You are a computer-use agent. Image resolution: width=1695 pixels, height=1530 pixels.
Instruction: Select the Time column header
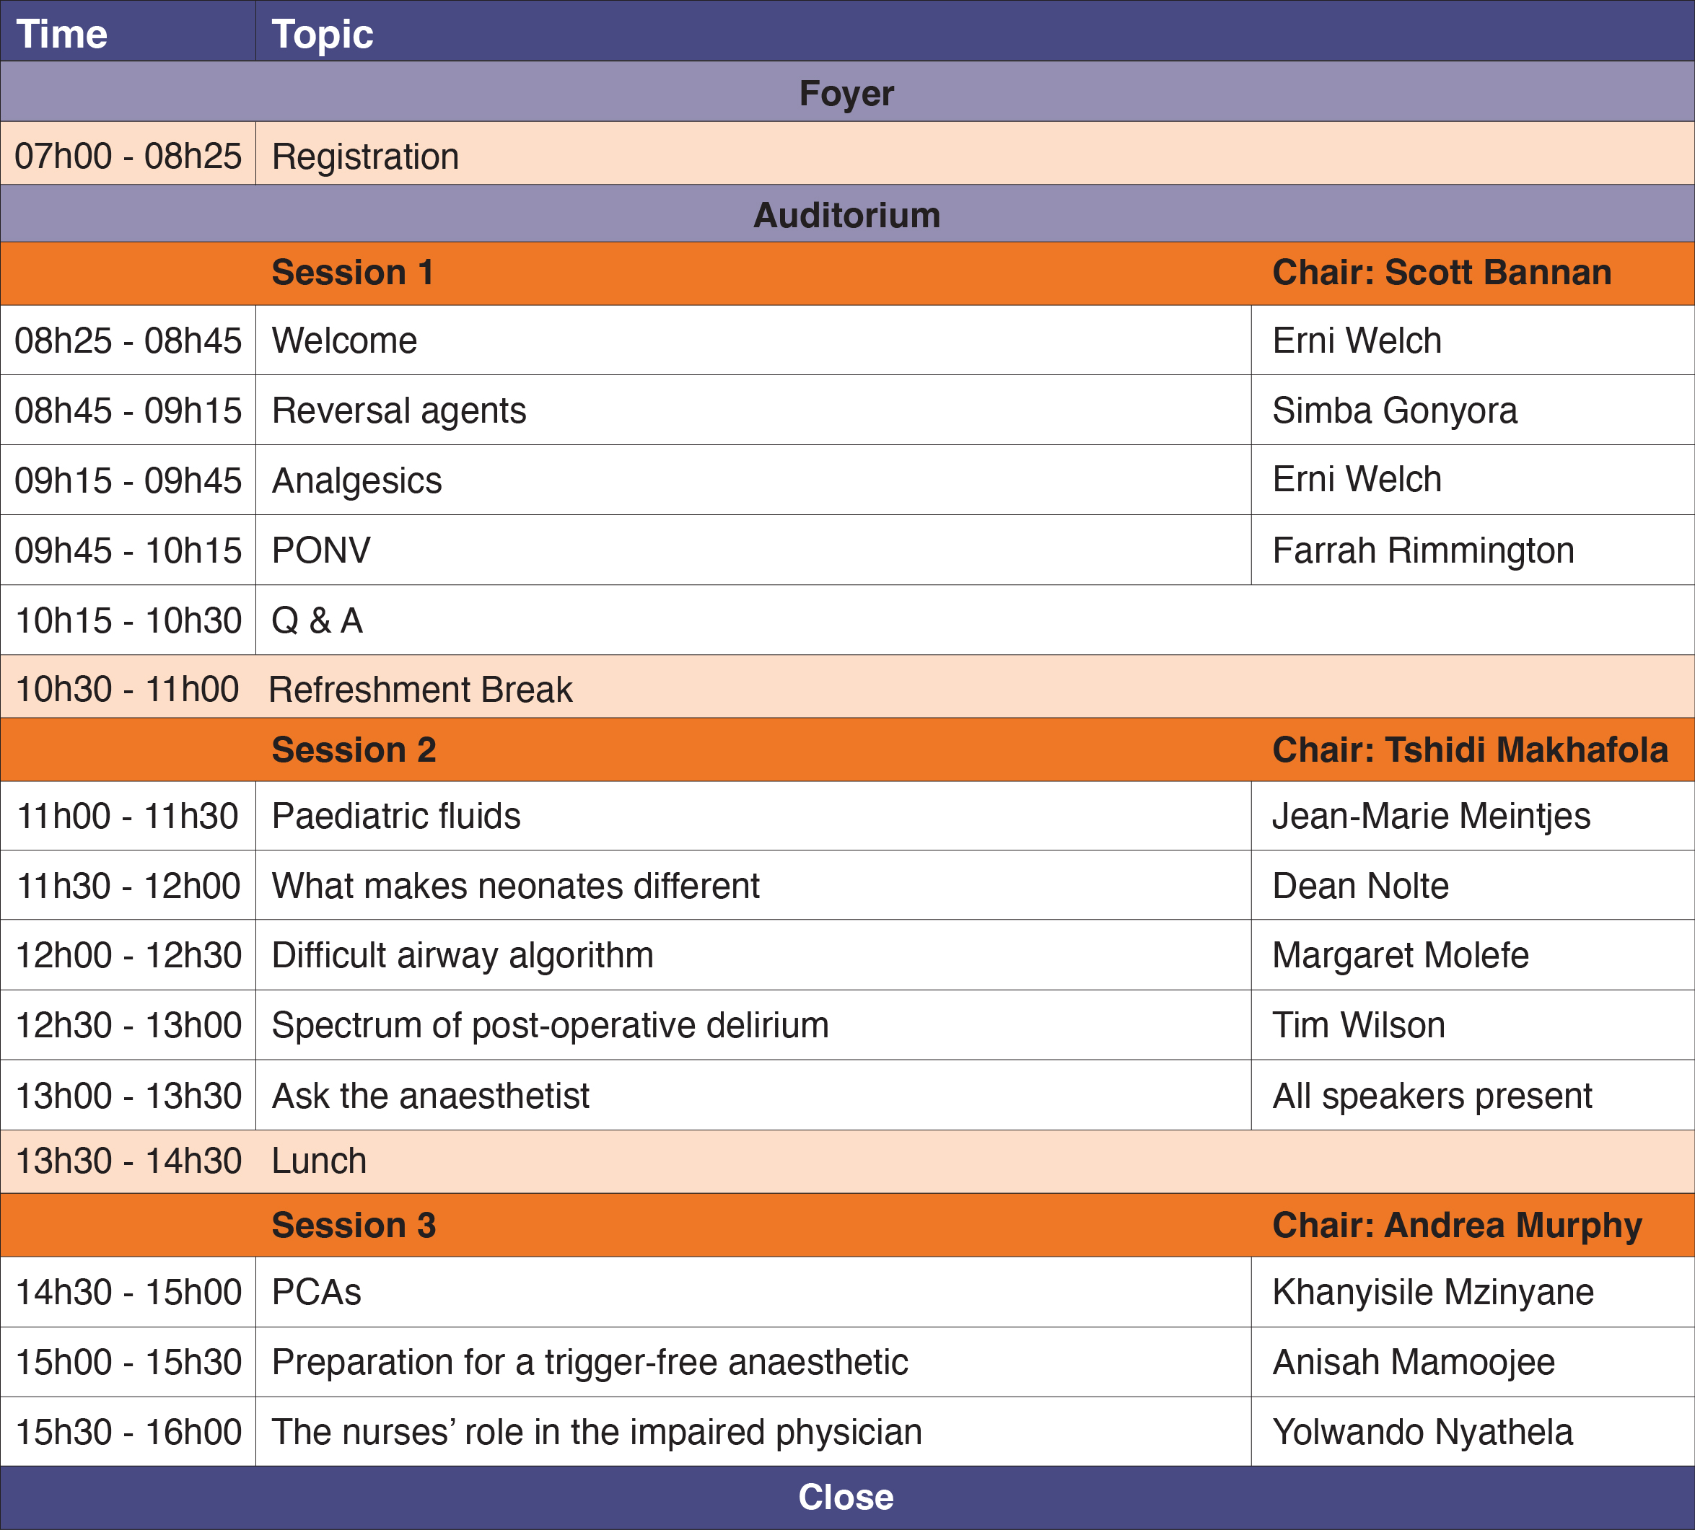coord(62,35)
